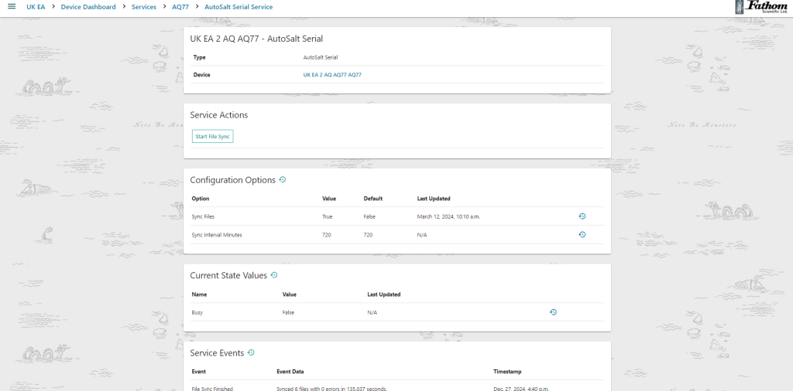Go to UK EA in breadcrumb
This screenshot has height=391, width=793.
click(x=36, y=7)
